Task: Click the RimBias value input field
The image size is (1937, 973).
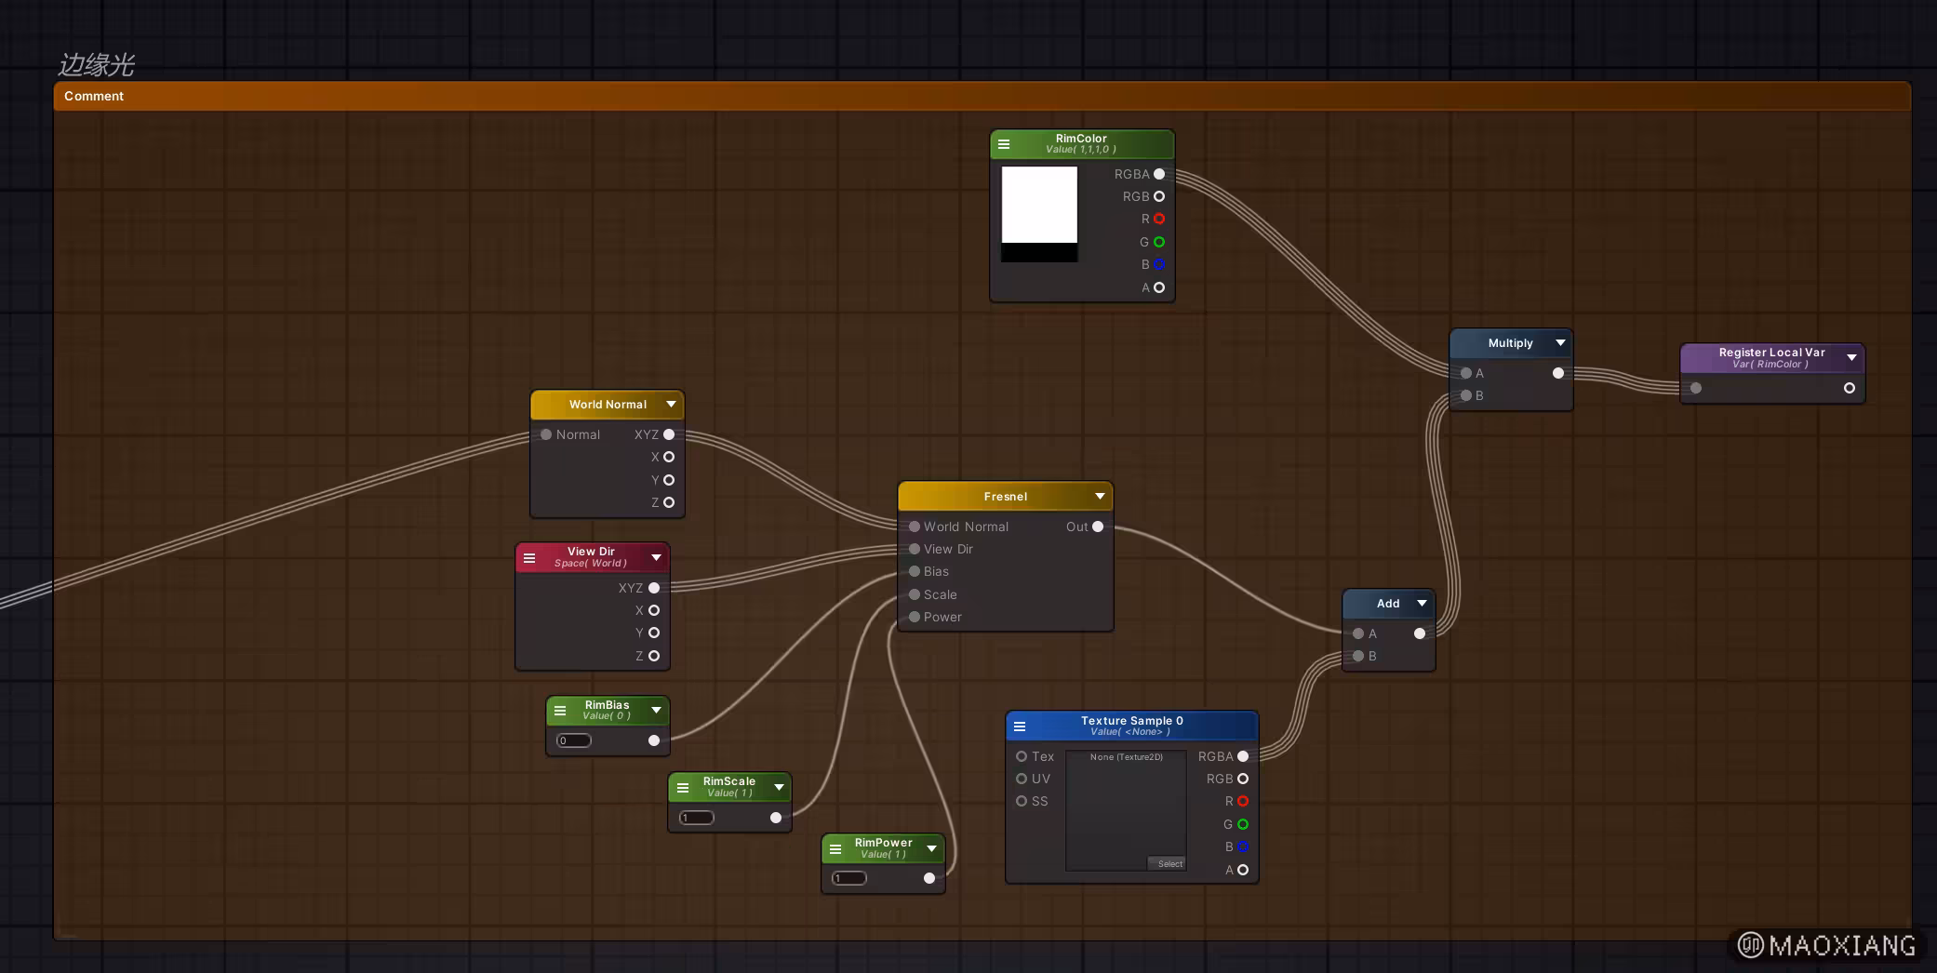Action: tap(574, 740)
